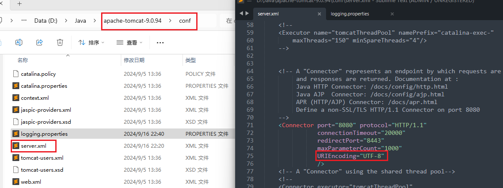Open the more options ellipsis menu
This screenshot has height=188, width=503.
pyautogui.click(x=160, y=43)
